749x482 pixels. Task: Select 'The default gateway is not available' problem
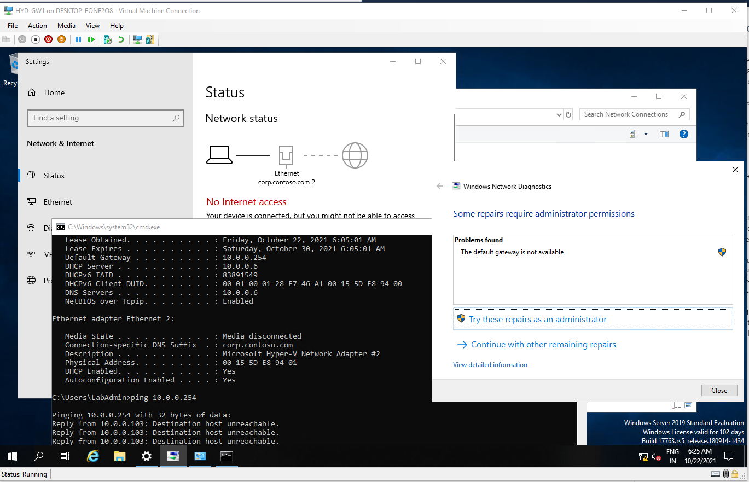(512, 252)
